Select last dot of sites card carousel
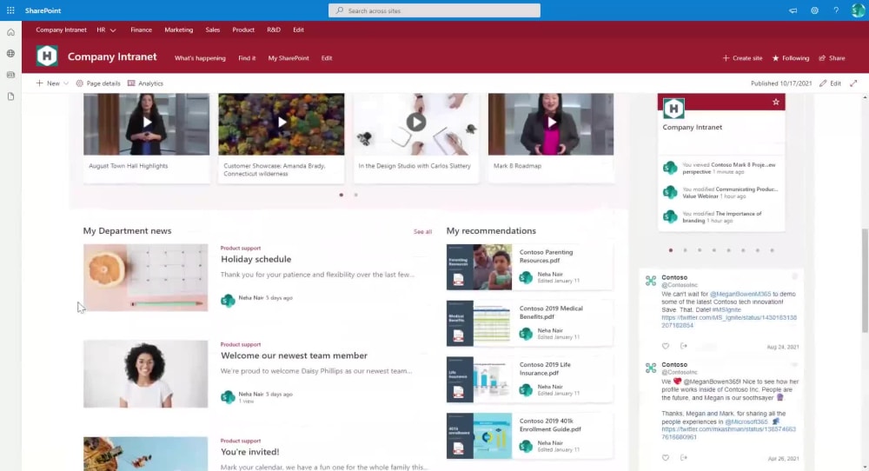Viewport: 869px width, 471px height. tap(772, 250)
